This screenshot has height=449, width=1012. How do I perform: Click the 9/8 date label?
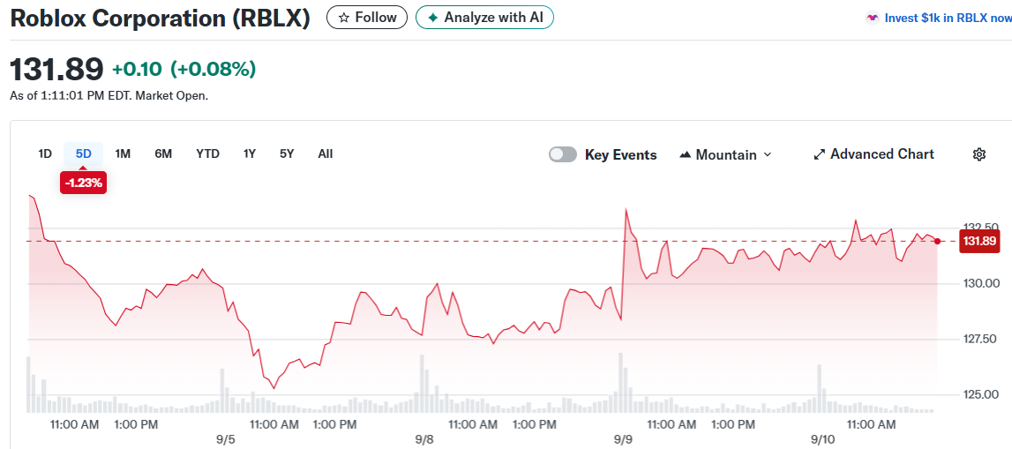[x=424, y=439]
